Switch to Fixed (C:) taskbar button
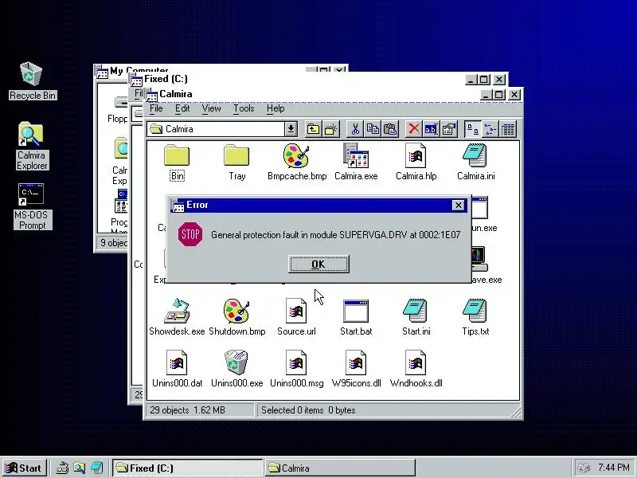 187,468
